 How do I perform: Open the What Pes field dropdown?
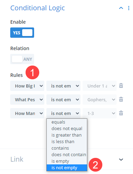coord(27,100)
